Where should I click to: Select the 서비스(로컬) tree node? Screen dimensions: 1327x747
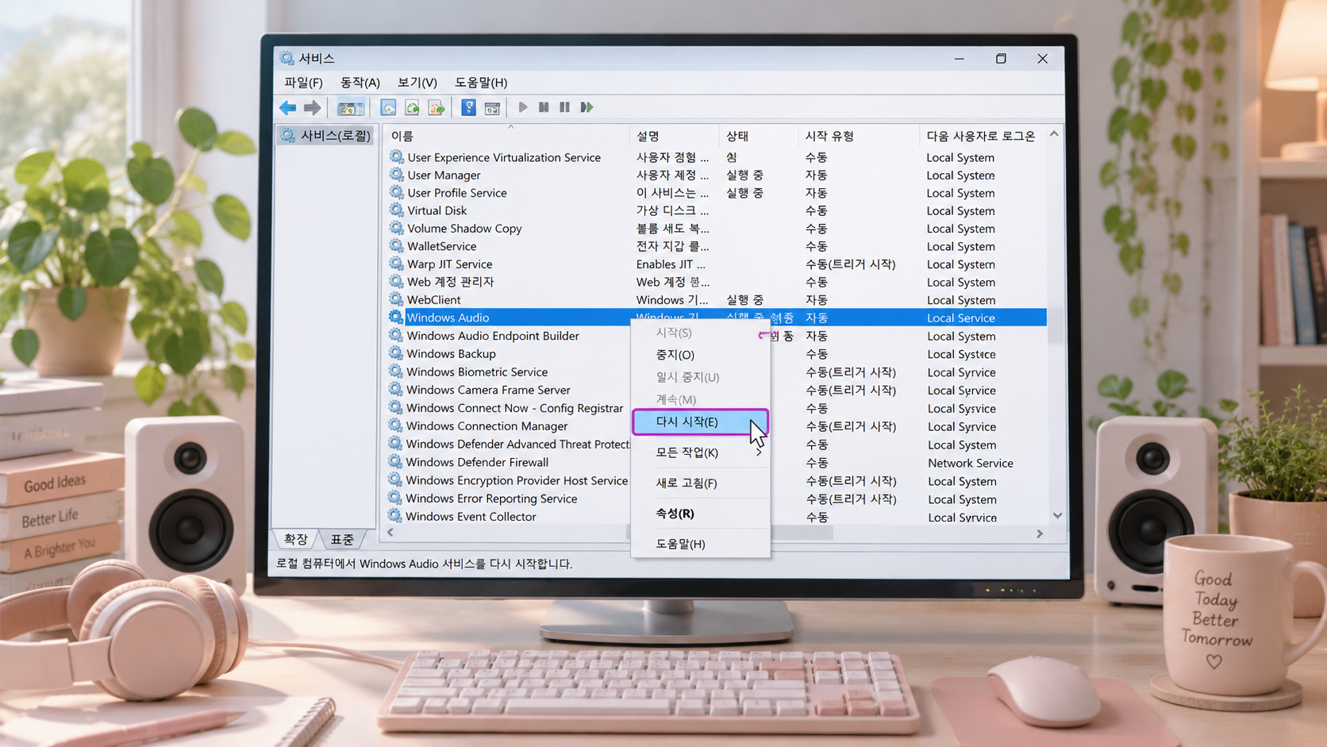[x=326, y=136]
